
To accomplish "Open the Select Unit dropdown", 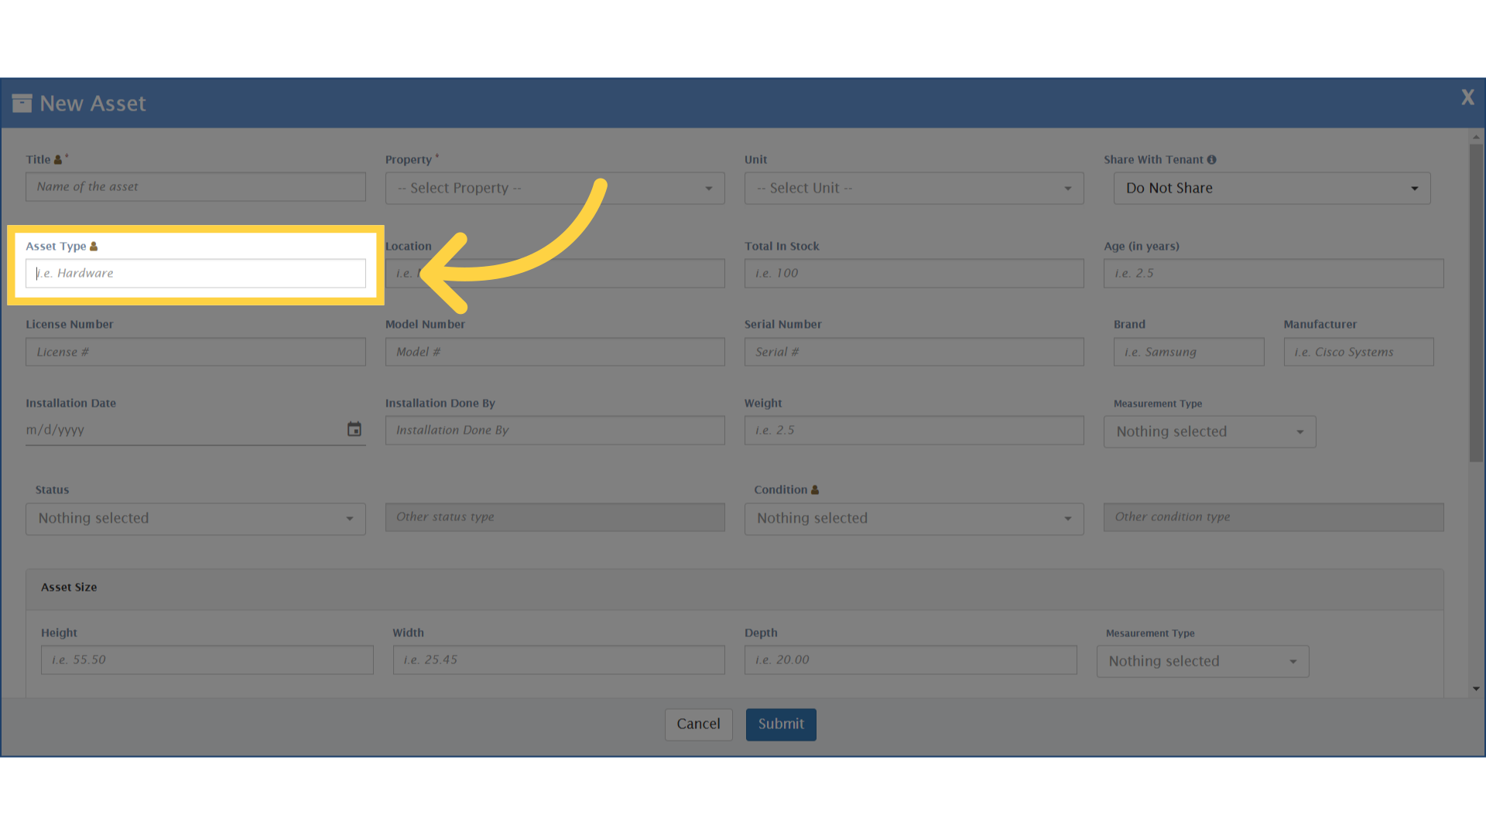I will coord(914,189).
